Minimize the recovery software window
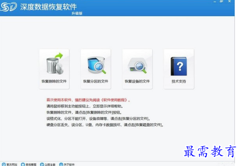 [x=215, y=1]
